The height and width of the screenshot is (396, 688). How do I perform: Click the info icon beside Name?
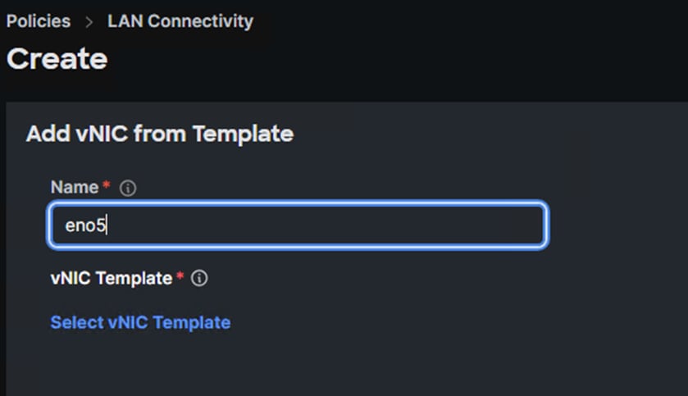pos(128,188)
